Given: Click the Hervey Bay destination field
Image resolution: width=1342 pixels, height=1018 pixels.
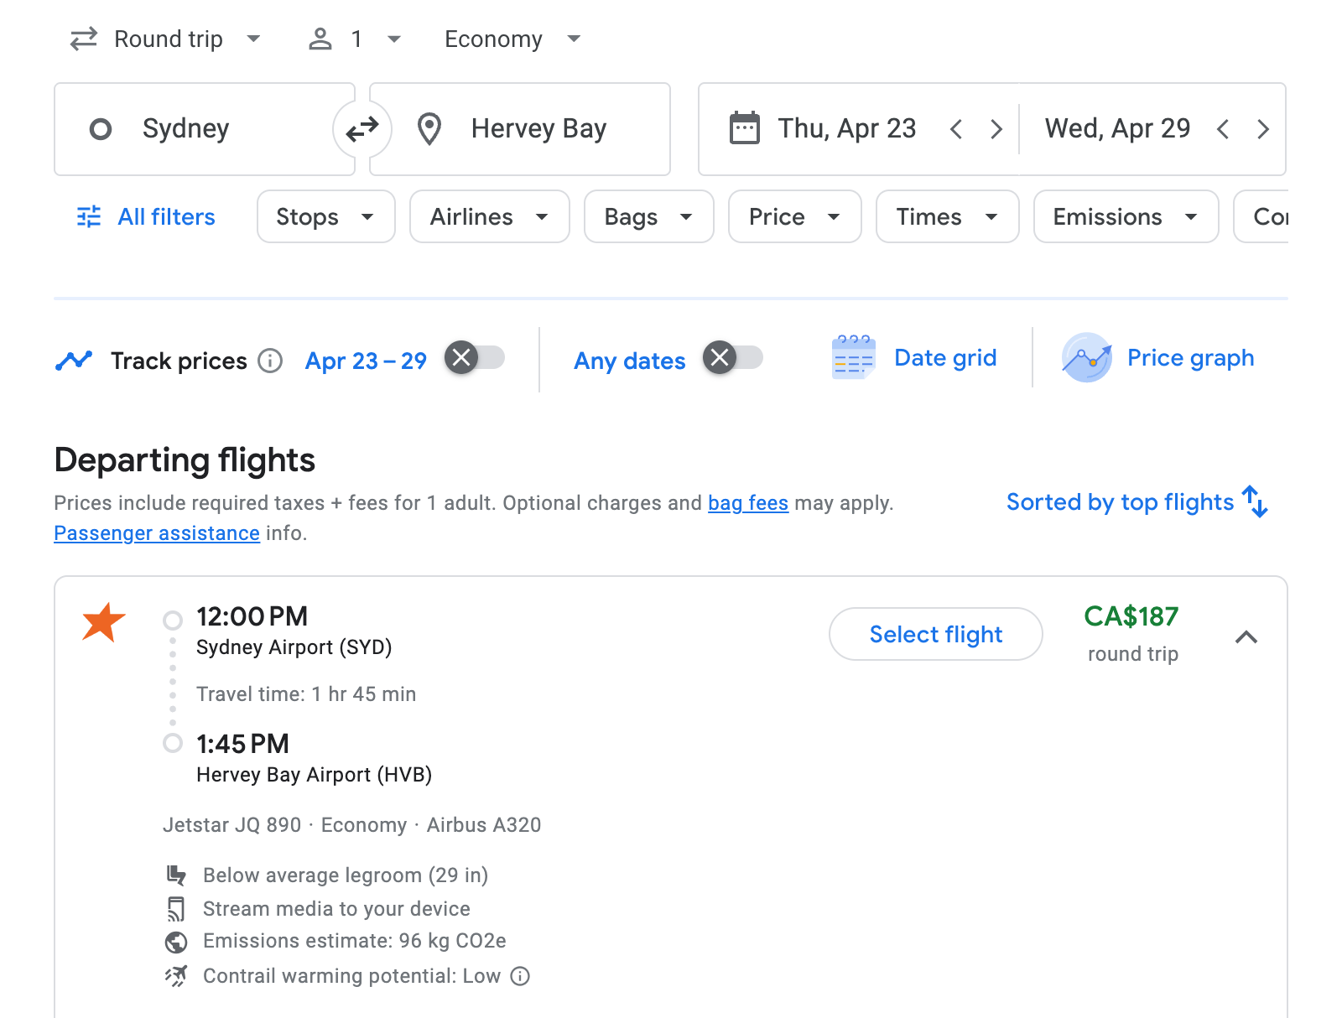Looking at the screenshot, I should pos(538,128).
